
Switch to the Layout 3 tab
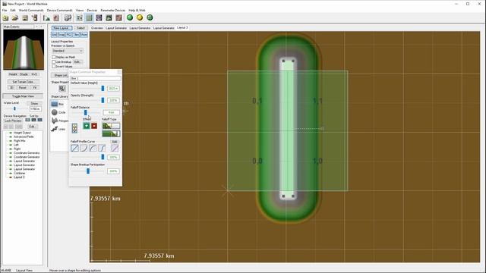click(x=182, y=27)
